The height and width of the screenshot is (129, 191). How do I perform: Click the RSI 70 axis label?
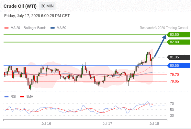(172, 104)
